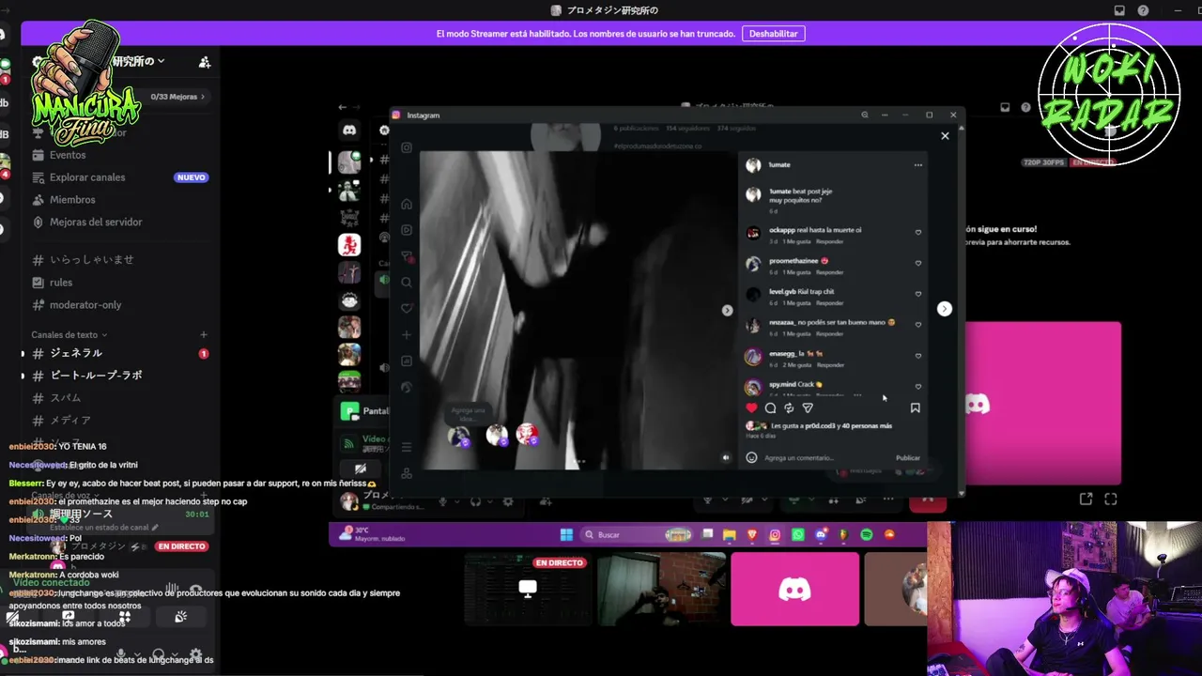Toggle the video mute speaker on Instagram post

pyautogui.click(x=725, y=458)
